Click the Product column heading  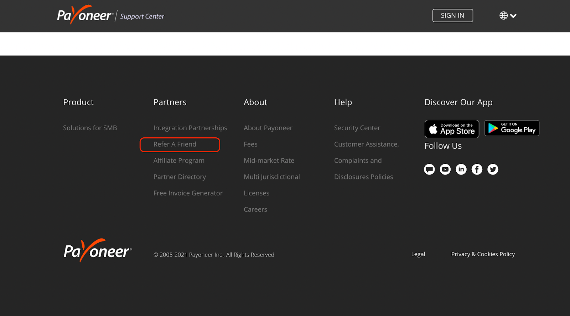click(x=78, y=102)
